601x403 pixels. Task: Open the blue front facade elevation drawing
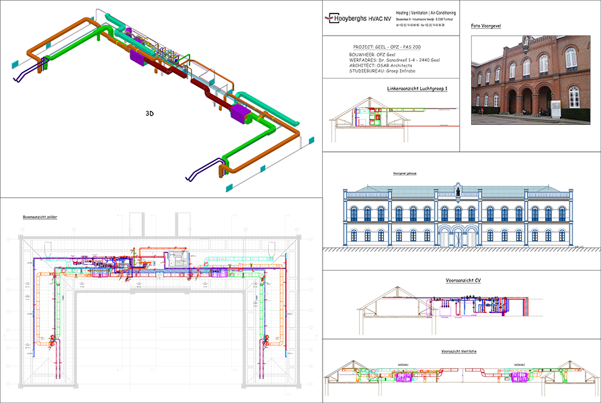coord(458,216)
